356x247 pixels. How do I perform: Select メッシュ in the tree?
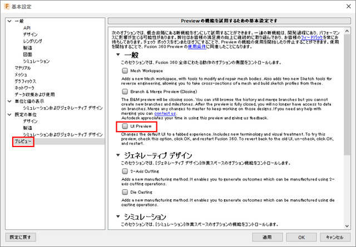(x=21, y=74)
